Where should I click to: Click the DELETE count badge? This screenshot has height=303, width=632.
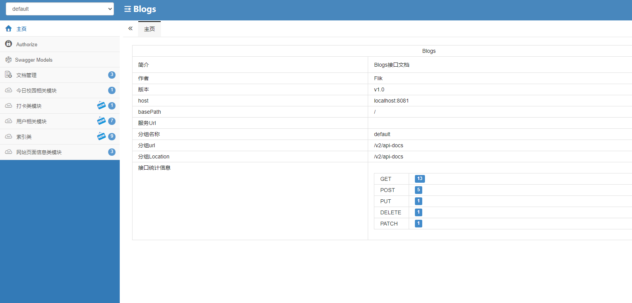coord(418,212)
